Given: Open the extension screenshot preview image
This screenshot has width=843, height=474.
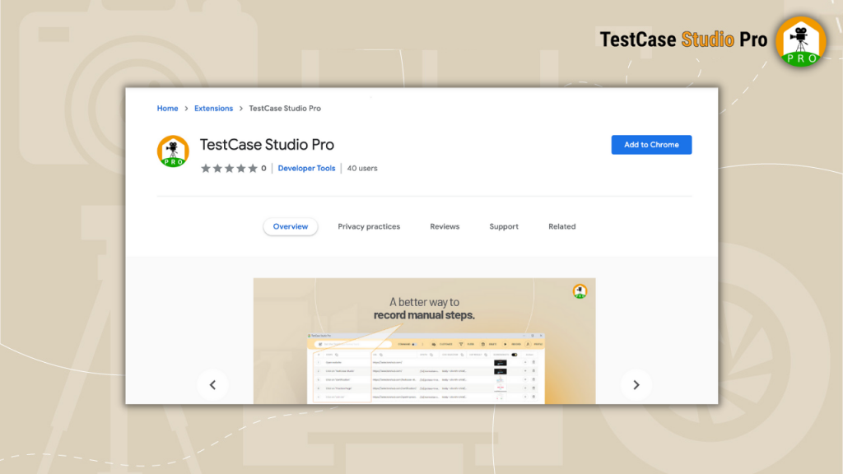Looking at the screenshot, I should point(424,341).
